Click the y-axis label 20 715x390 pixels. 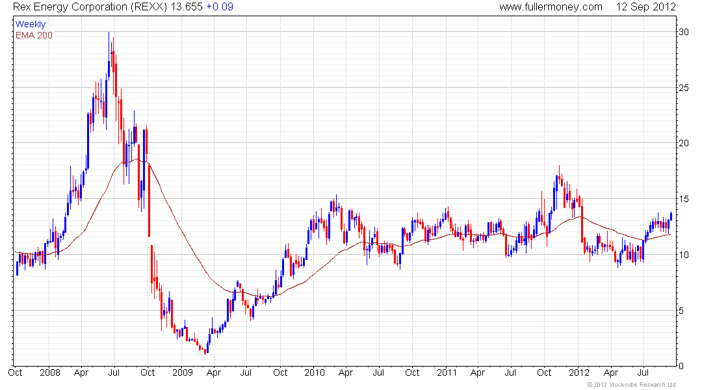[x=684, y=143]
